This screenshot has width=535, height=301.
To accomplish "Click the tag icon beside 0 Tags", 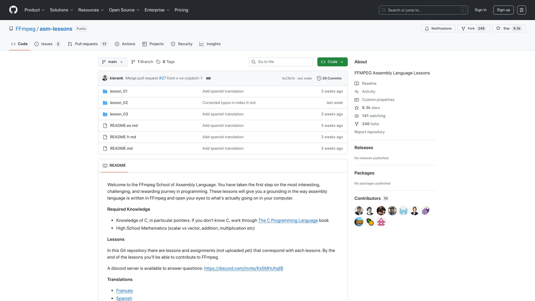I will 158,62.
